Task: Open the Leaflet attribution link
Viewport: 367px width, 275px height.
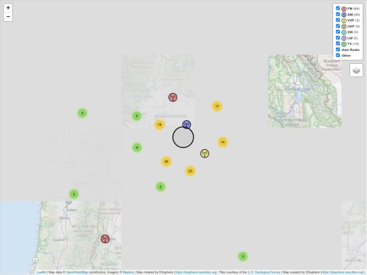Action: [41, 272]
